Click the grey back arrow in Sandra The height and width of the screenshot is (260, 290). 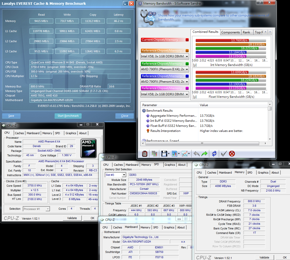click(x=196, y=154)
